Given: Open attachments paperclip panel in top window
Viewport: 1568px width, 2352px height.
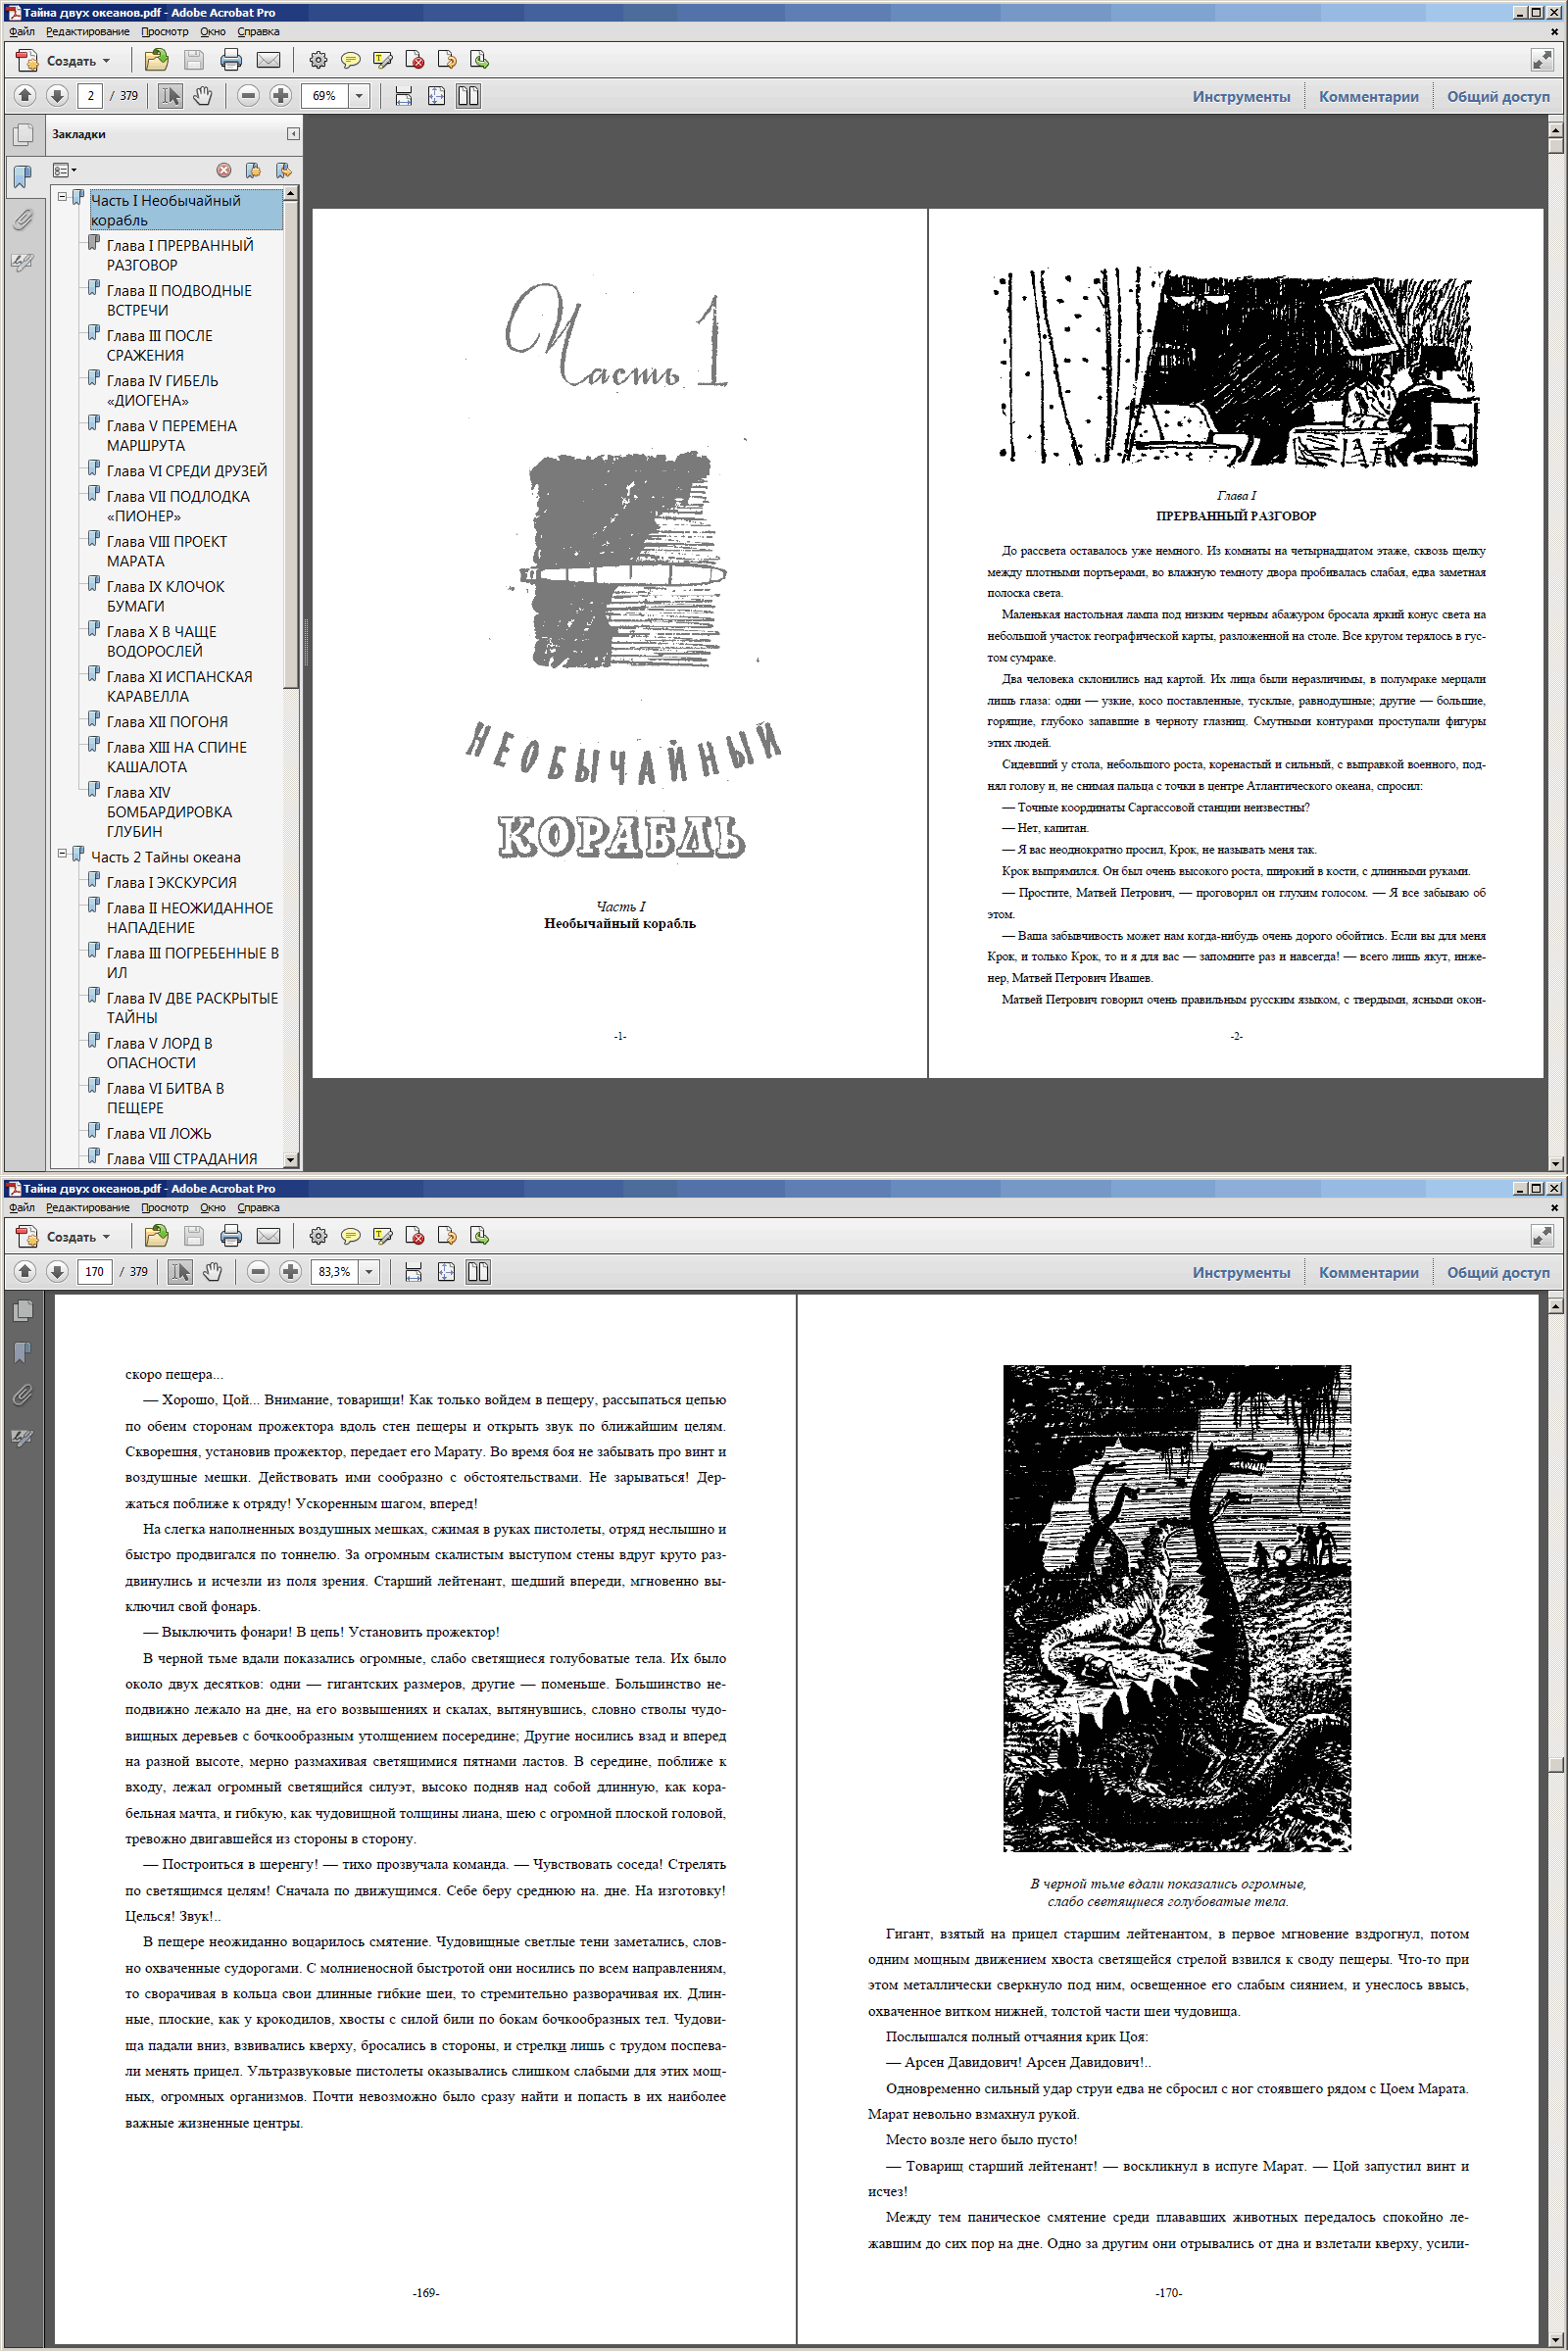Looking at the screenshot, I should pyautogui.click(x=22, y=219).
